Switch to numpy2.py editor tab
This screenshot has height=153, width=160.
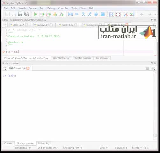click(68, 25)
